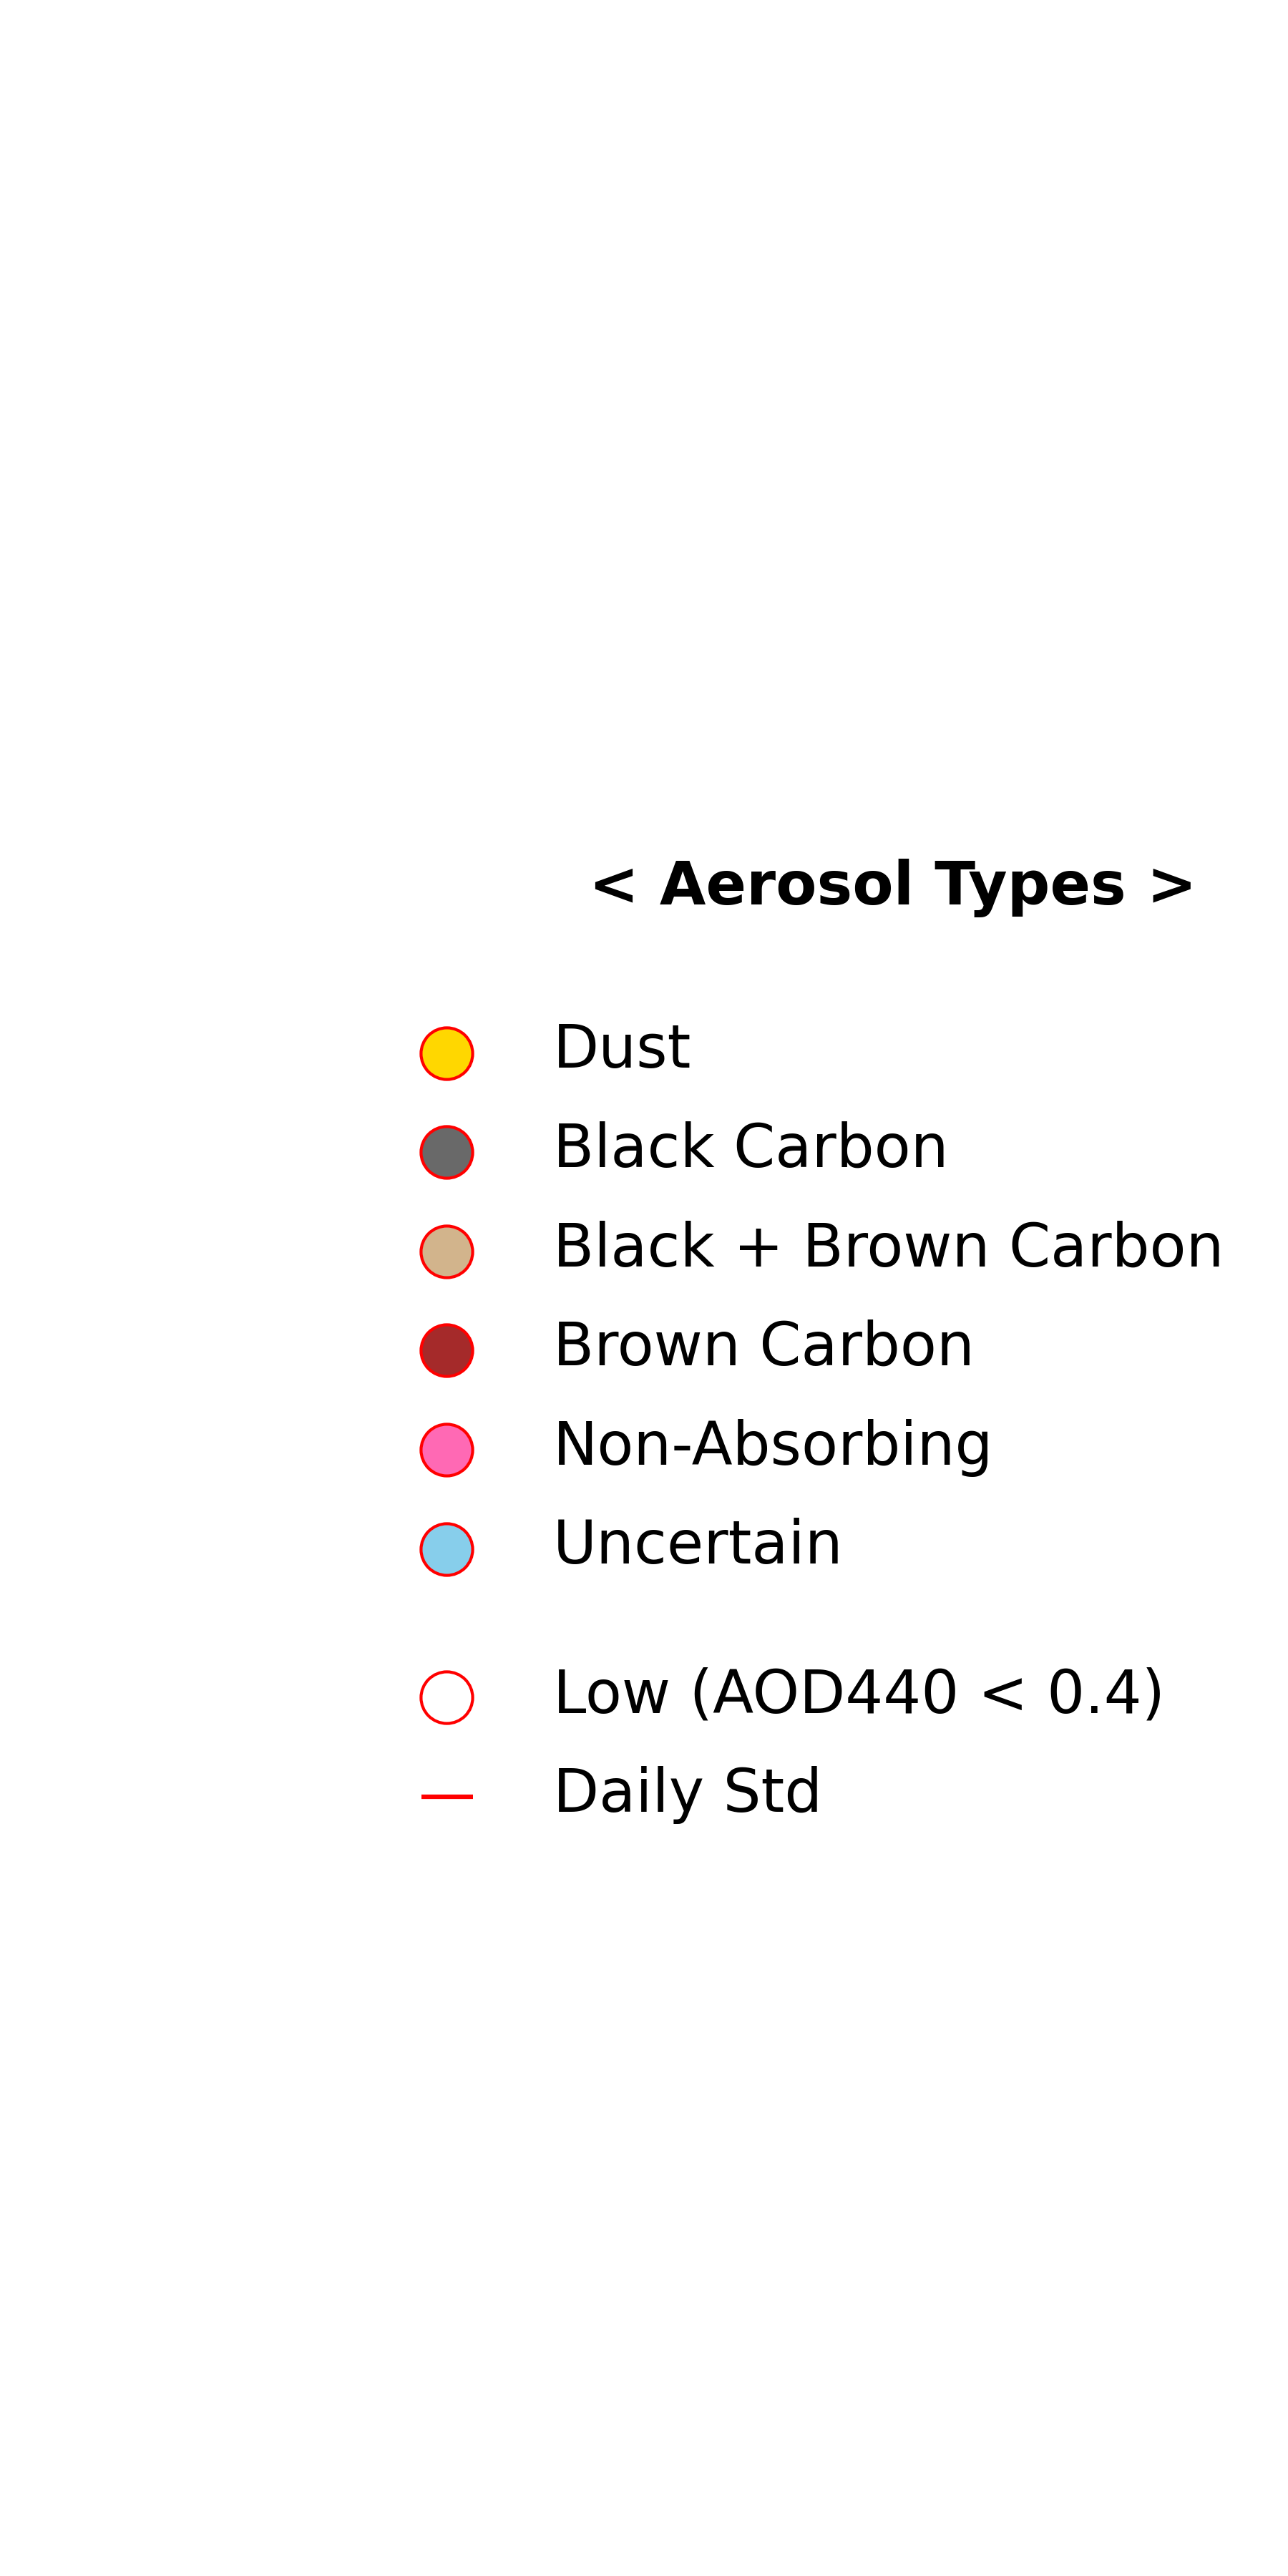This screenshot has width=1288, height=2576.
Task: Click the Daily Std legend label
Action: 687,1791
